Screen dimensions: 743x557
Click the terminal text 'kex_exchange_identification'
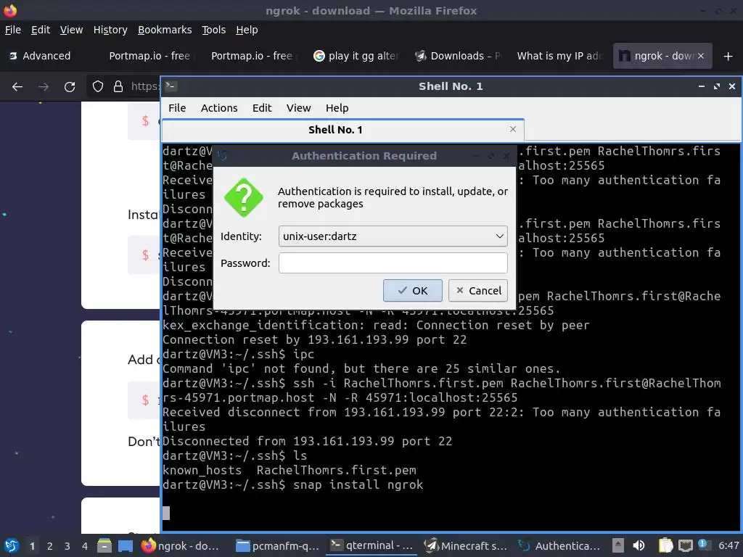point(260,326)
